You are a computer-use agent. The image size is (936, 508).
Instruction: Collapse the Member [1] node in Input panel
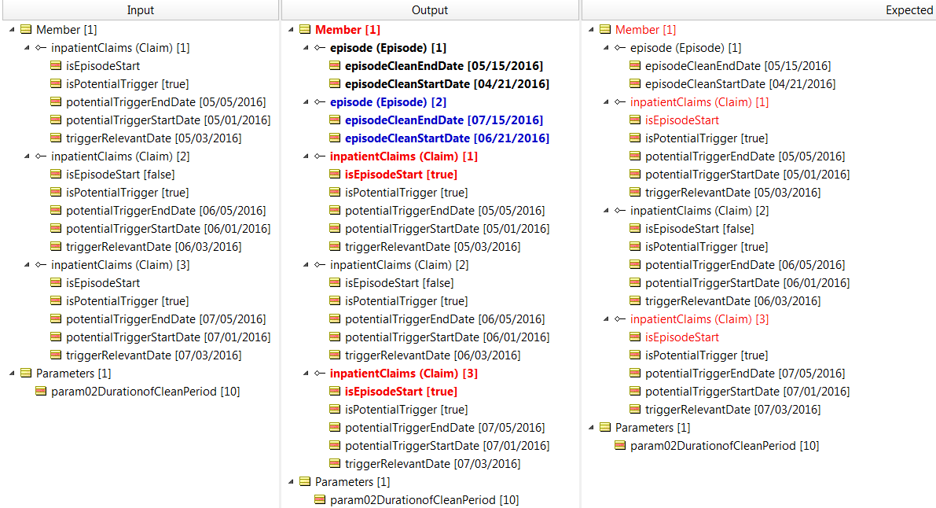[x=12, y=29]
